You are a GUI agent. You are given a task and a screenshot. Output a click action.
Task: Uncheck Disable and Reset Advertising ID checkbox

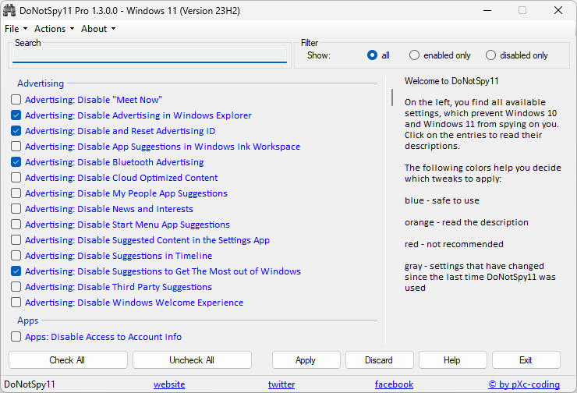pos(16,131)
